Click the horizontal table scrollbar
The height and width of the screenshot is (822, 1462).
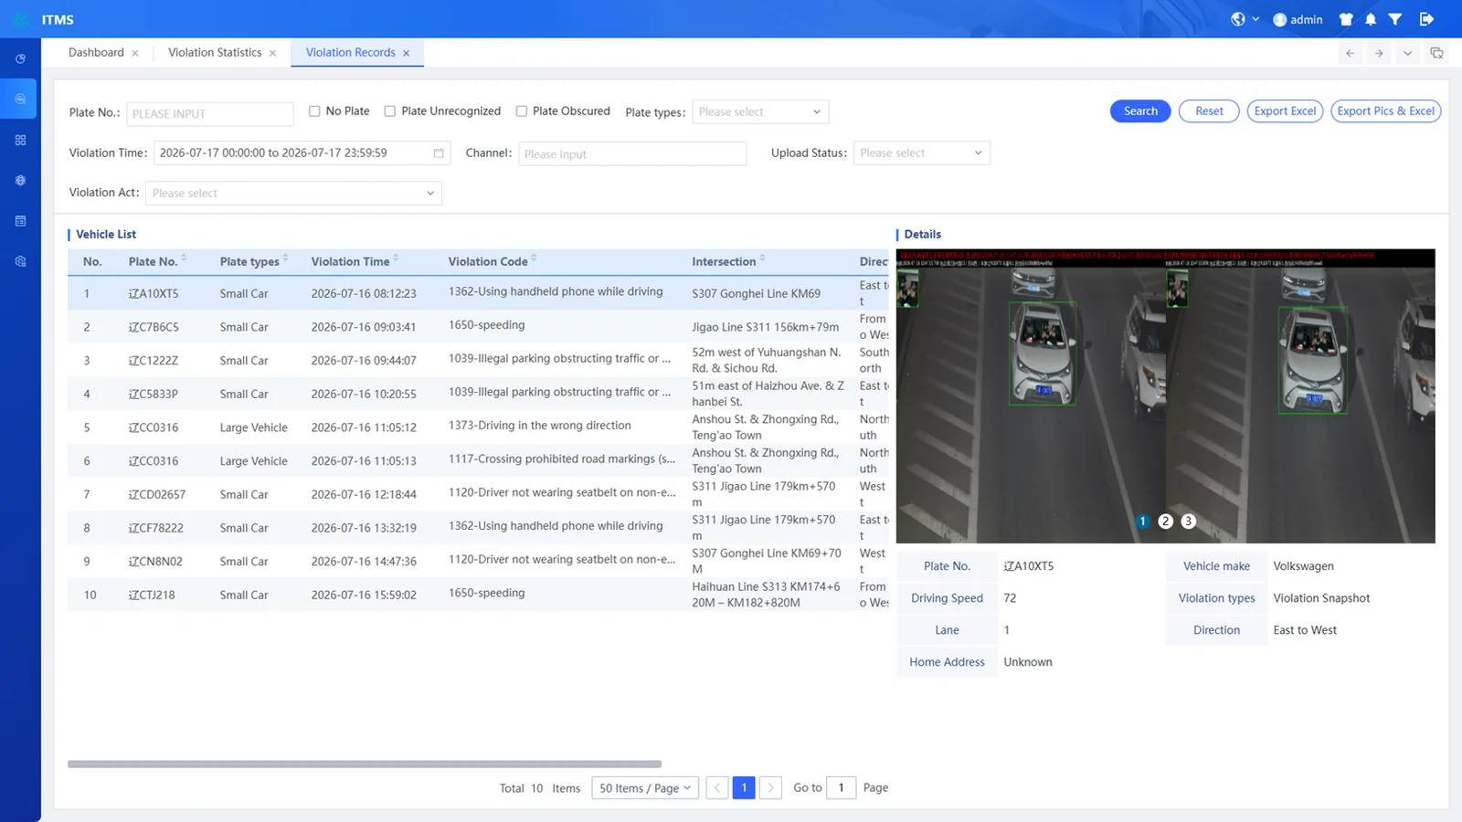coord(365,764)
